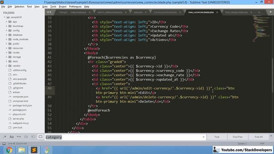
Task: Click the Find button
Action: point(217,137)
